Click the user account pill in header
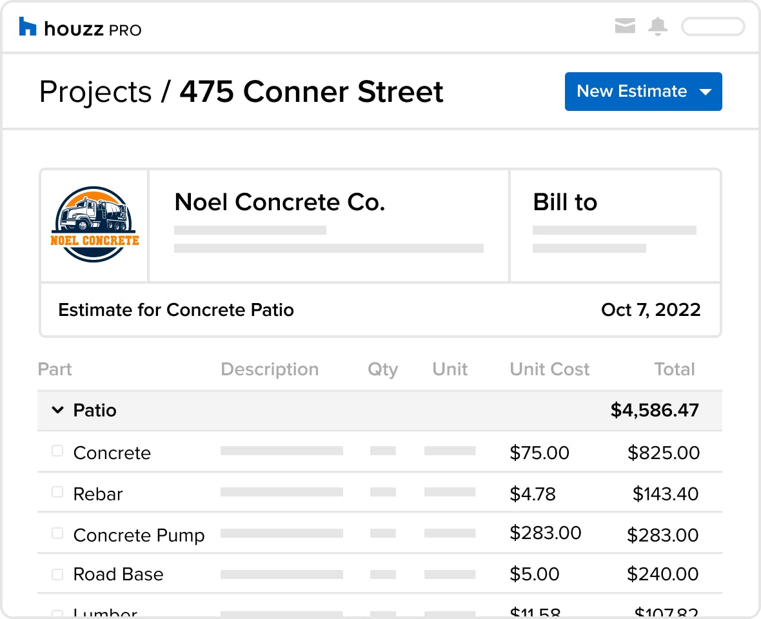 [x=713, y=26]
